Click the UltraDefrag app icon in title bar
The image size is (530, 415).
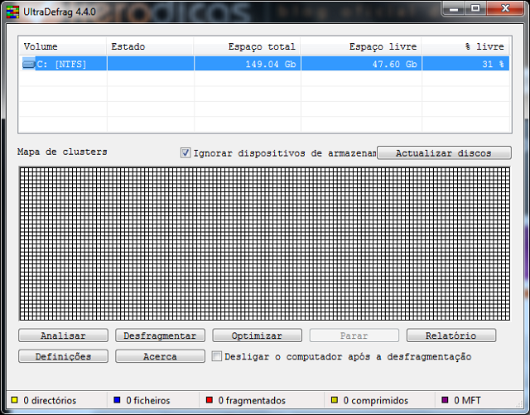13,12
